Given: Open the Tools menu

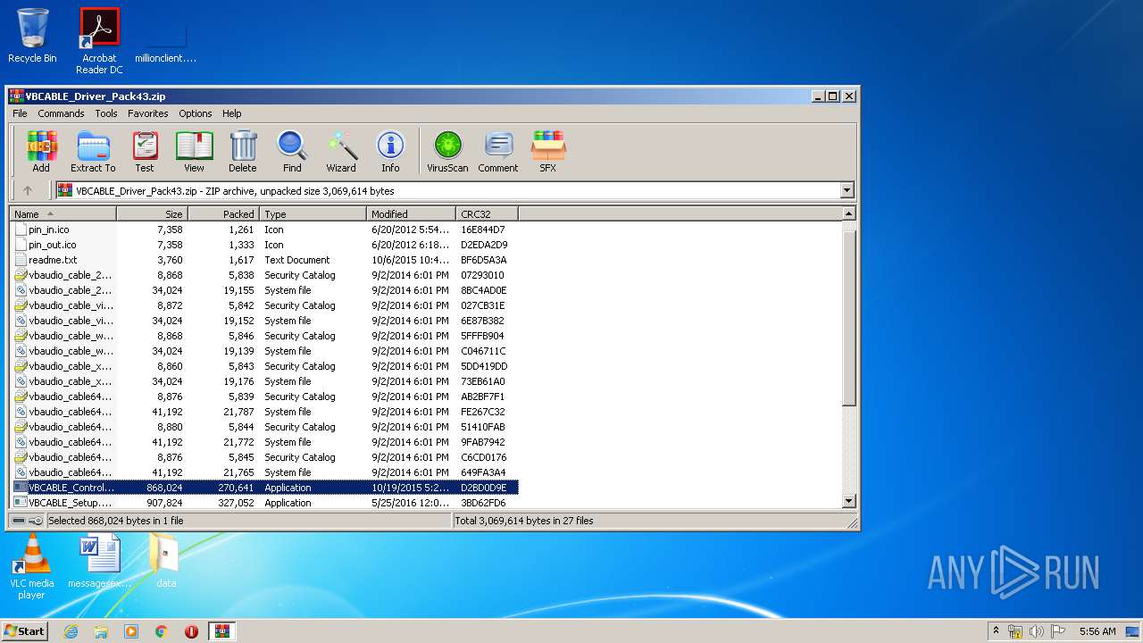Looking at the screenshot, I should (106, 113).
